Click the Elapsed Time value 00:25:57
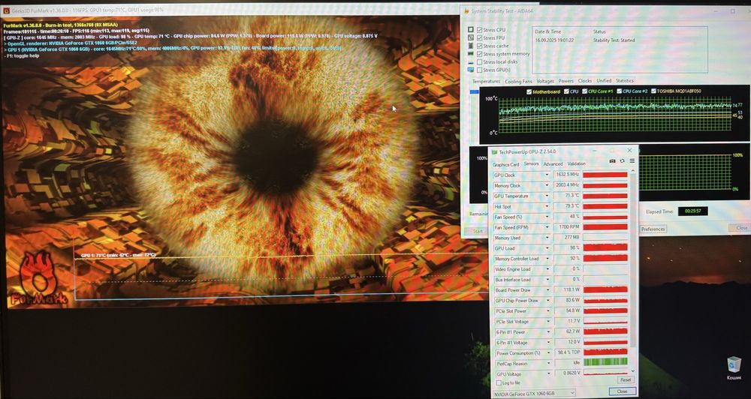Image resolution: width=751 pixels, height=399 pixels. click(x=692, y=211)
